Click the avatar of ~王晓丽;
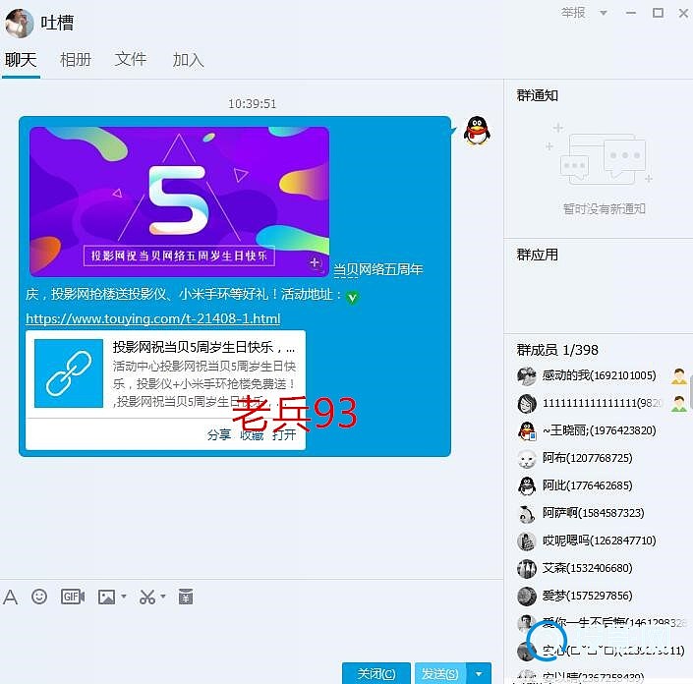 pyautogui.click(x=527, y=430)
